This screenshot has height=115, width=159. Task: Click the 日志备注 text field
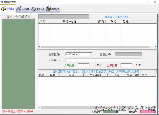pos(104,60)
